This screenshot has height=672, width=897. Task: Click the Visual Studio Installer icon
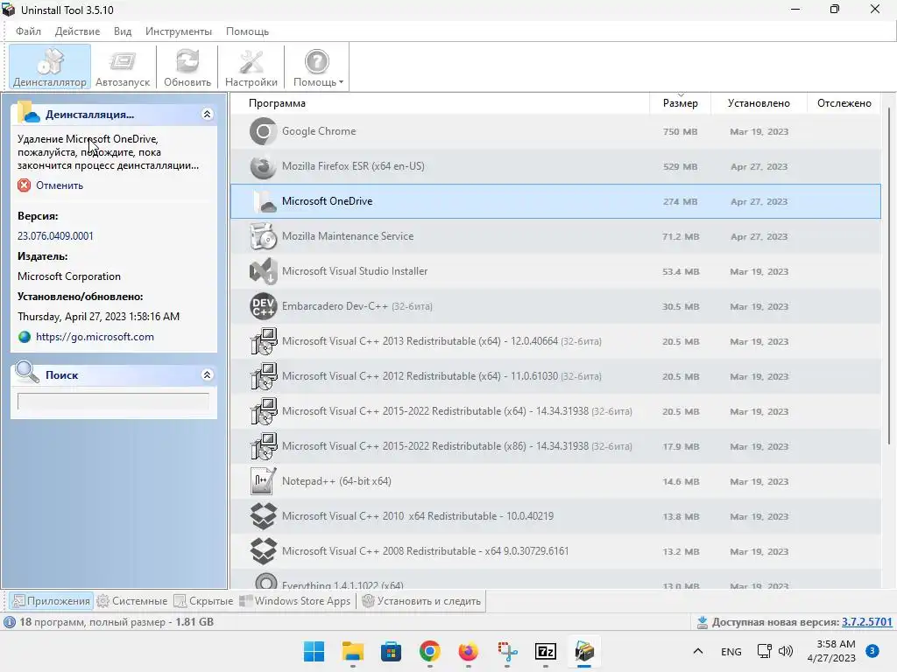tap(263, 271)
